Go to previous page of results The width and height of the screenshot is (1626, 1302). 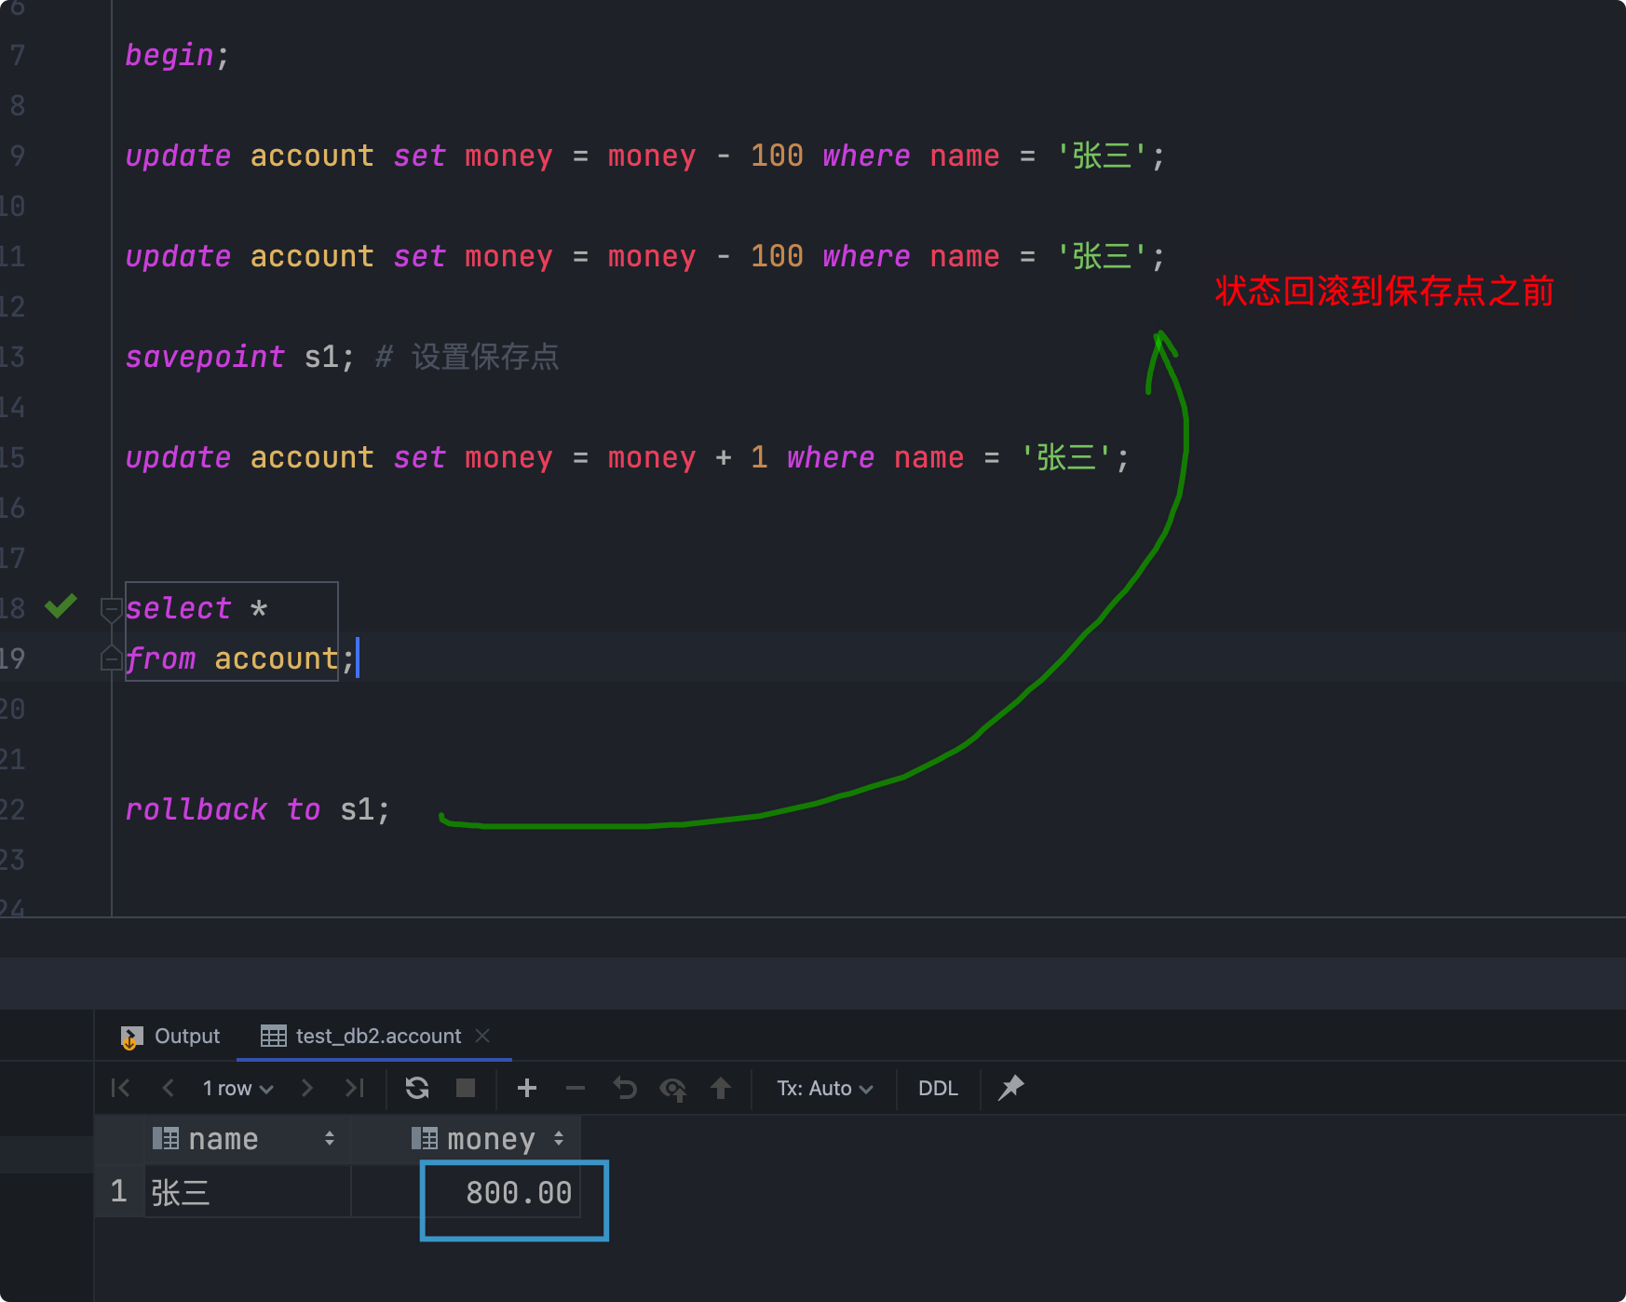tap(169, 1088)
